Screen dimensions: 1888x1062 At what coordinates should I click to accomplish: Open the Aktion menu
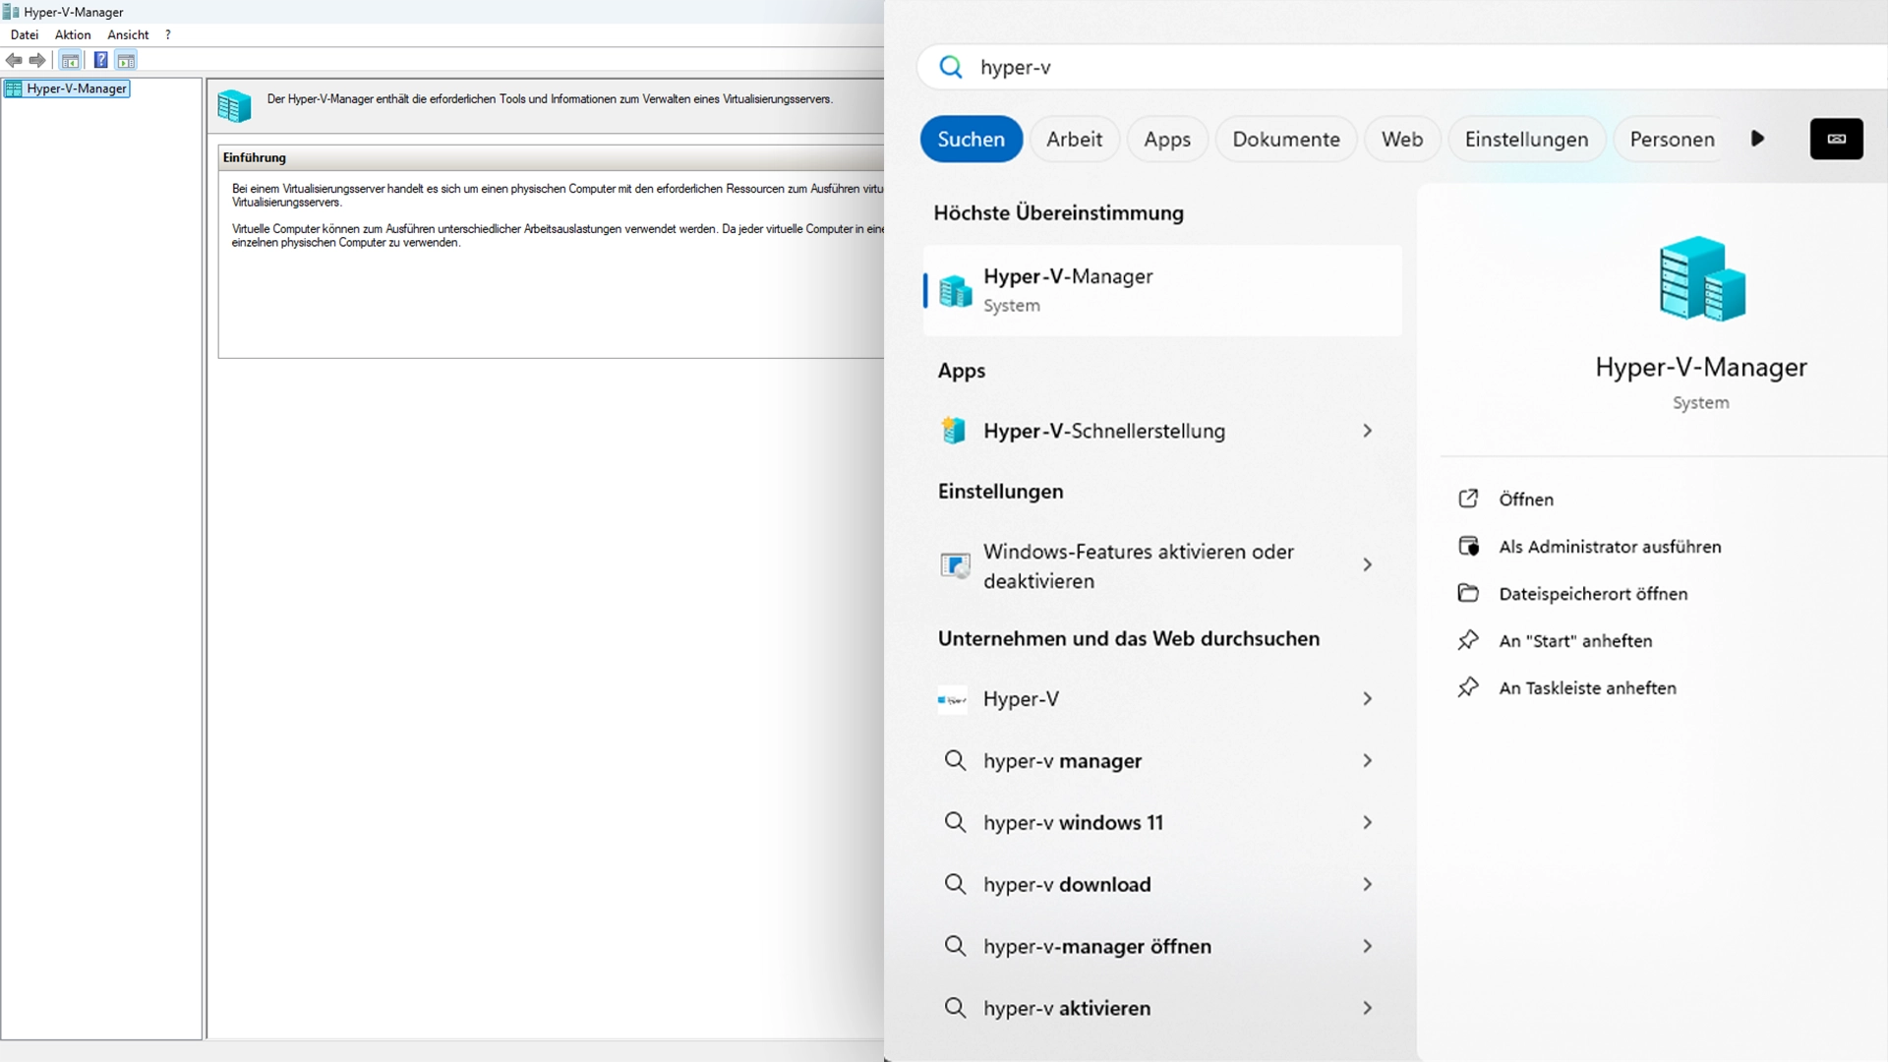pos(73,34)
